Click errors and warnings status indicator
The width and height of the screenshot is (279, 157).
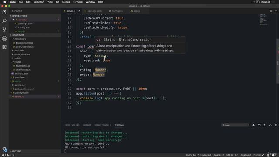tap(6, 155)
